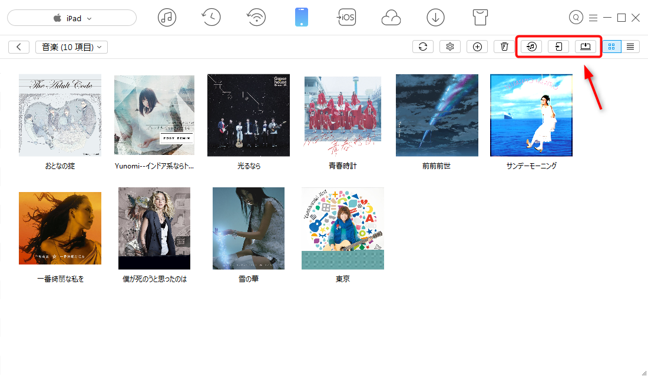Screen dimensions: 648x377
Task: Click the search magnifier icon
Action: tap(576, 17)
